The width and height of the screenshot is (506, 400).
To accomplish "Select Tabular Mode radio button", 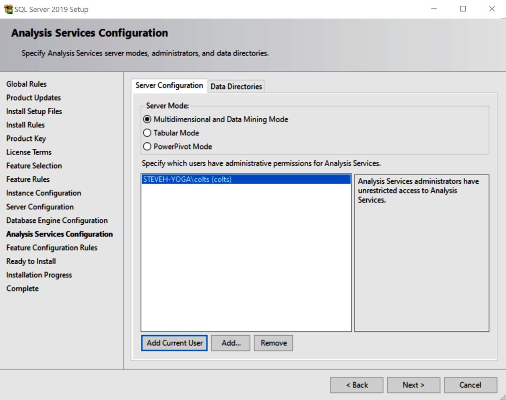I will tap(147, 133).
